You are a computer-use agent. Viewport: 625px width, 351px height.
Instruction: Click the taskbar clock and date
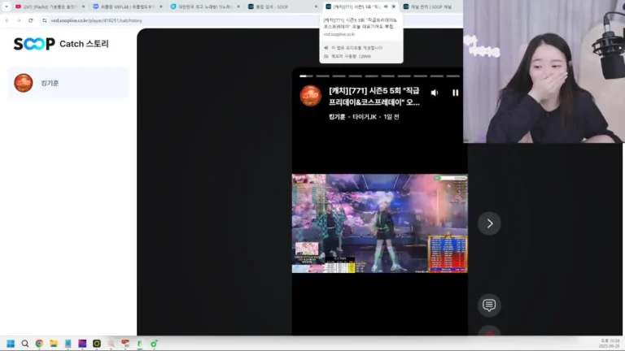click(x=610, y=344)
